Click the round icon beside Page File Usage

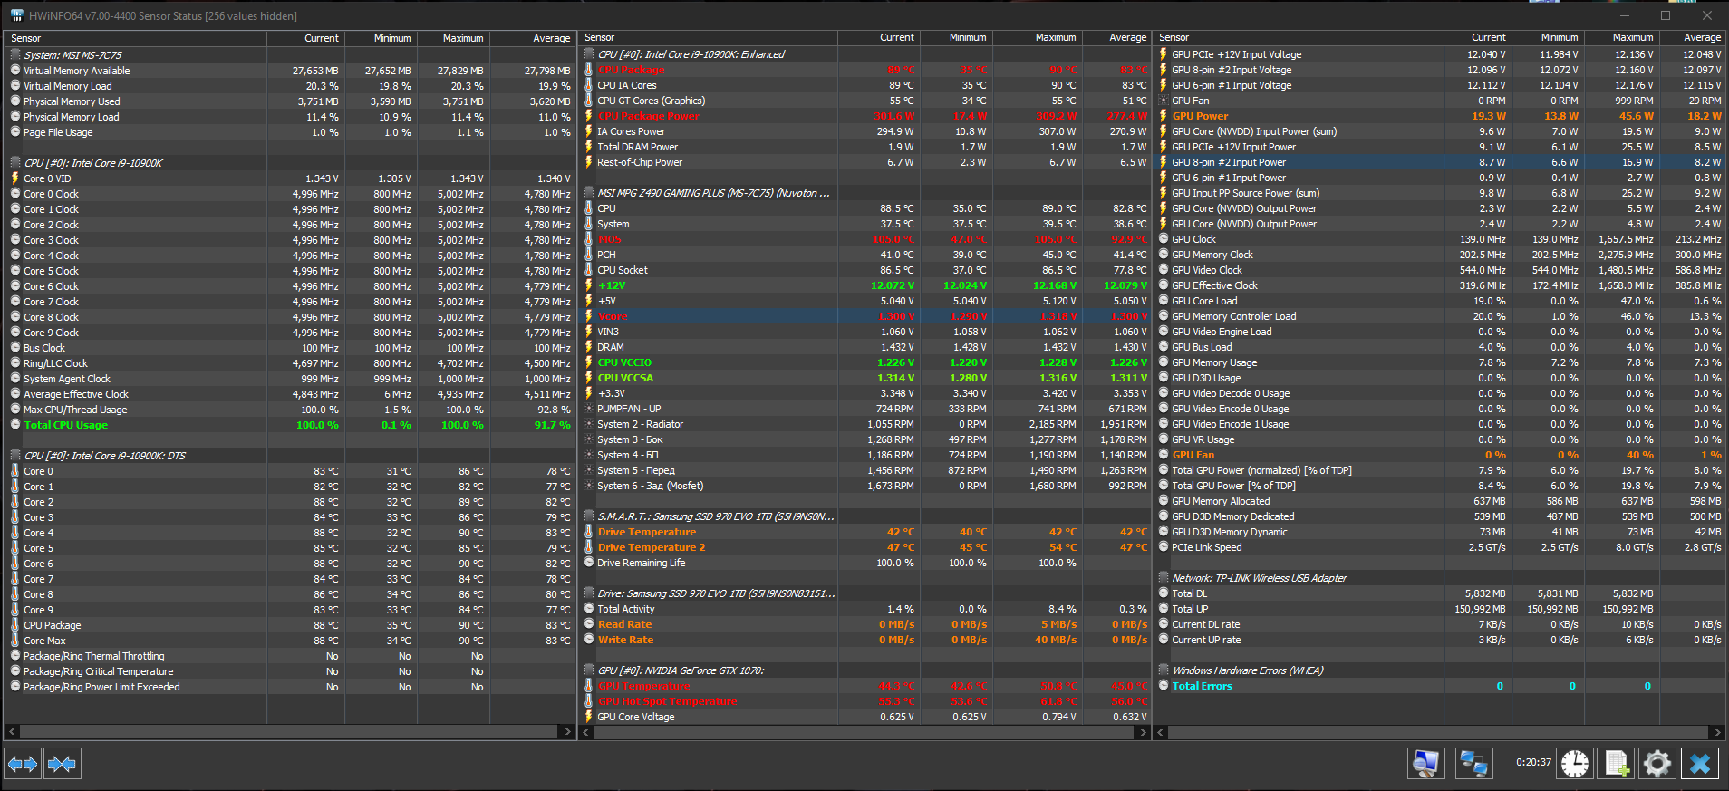(15, 132)
